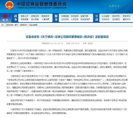This screenshot has height=118, width=133.
Task: Open 信息披露 menu item
Action: pyautogui.click(x=24, y=19)
